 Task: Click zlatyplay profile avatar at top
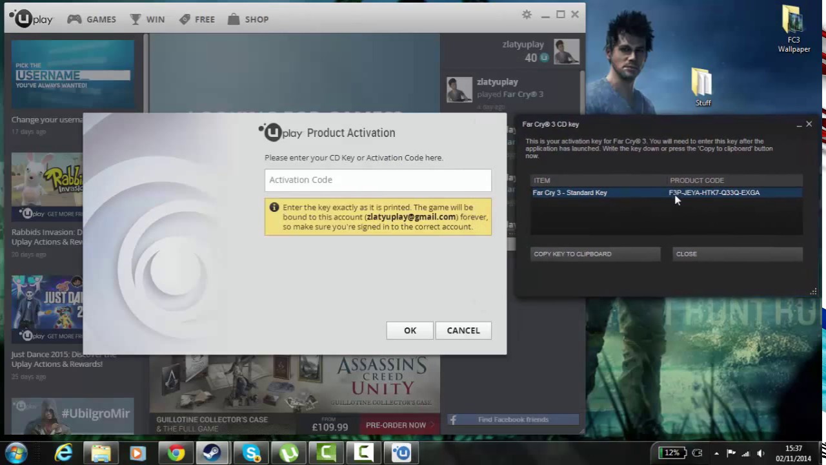point(566,51)
